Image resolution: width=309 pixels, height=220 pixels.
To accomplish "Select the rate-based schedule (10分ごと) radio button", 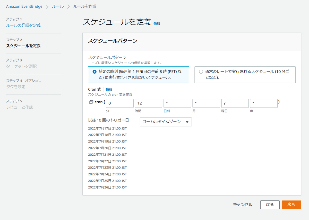I will coord(201,72).
